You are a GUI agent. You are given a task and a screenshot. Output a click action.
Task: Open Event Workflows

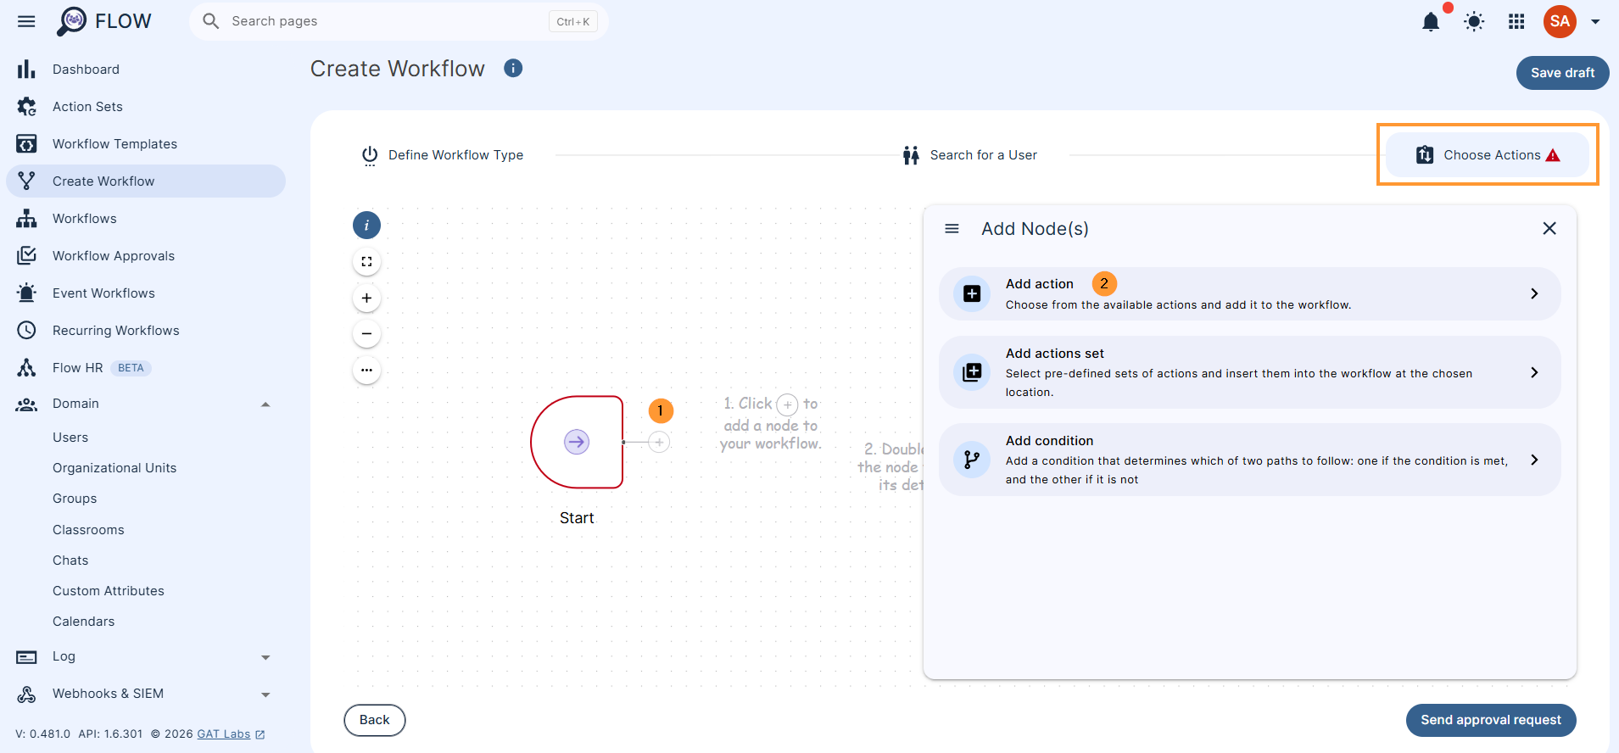(146, 293)
